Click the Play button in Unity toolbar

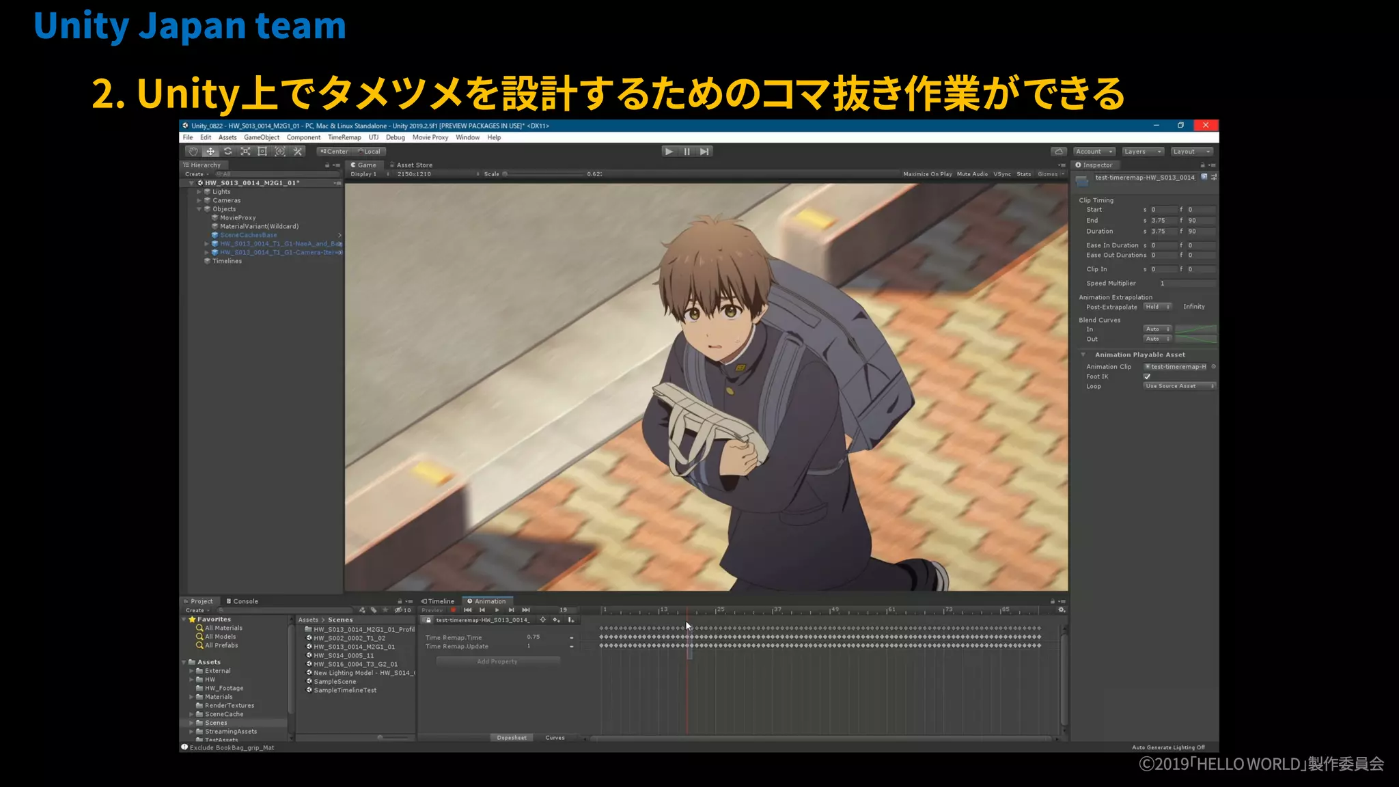click(x=669, y=152)
